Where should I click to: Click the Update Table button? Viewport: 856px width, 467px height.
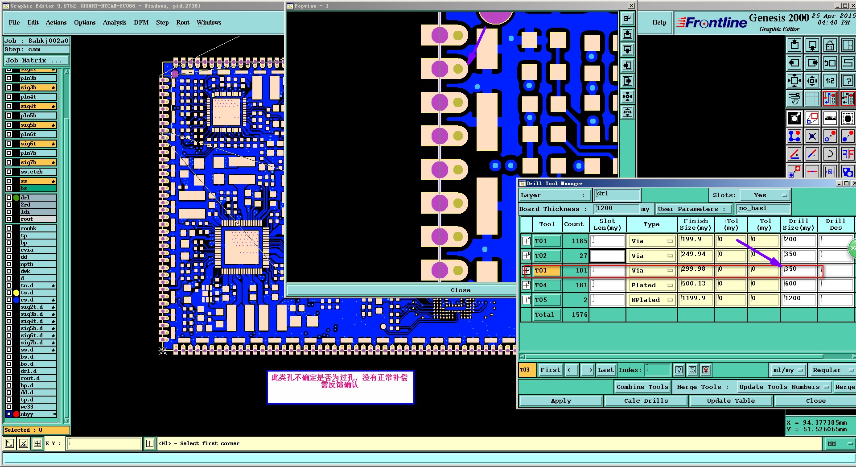click(731, 401)
